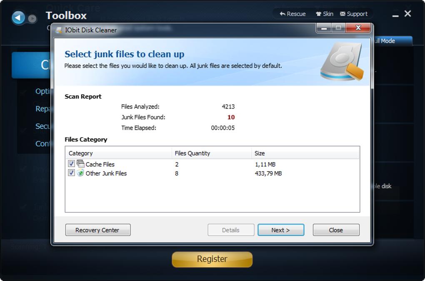The image size is (425, 281).
Task: Open the Recovery Center
Action: 98,230
